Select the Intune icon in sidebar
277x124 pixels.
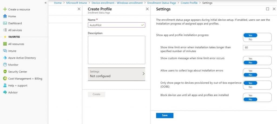coord(5,51)
